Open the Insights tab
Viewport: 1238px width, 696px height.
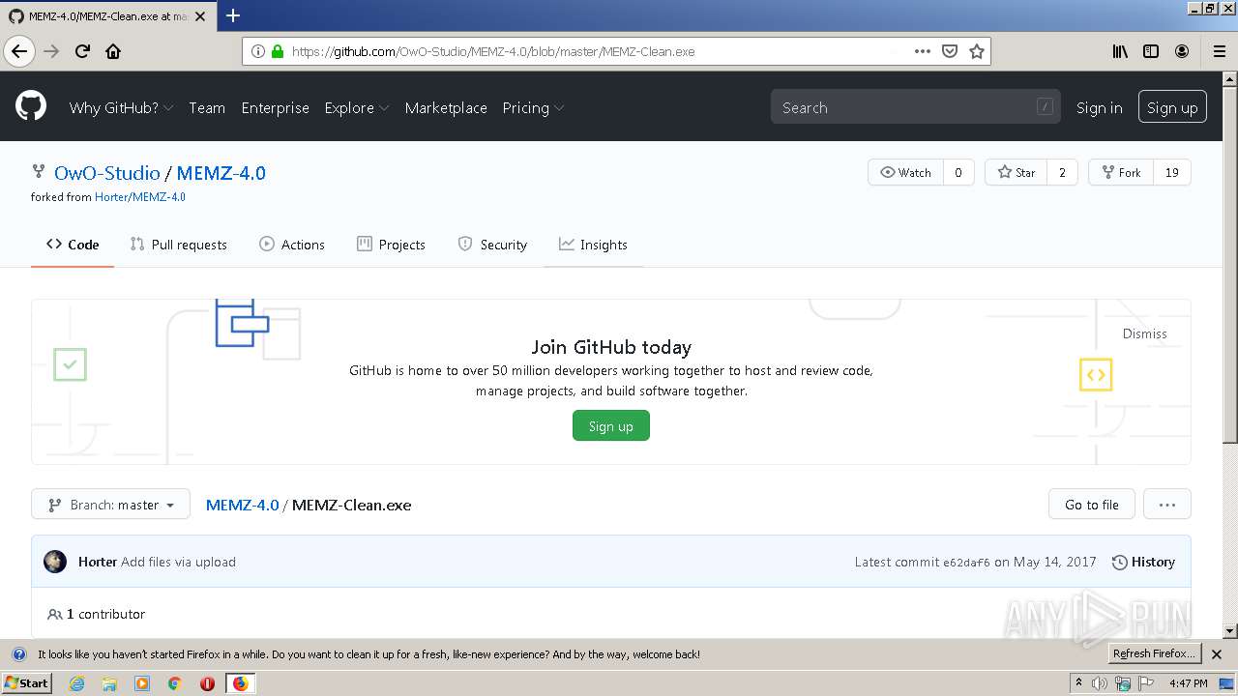coord(593,245)
